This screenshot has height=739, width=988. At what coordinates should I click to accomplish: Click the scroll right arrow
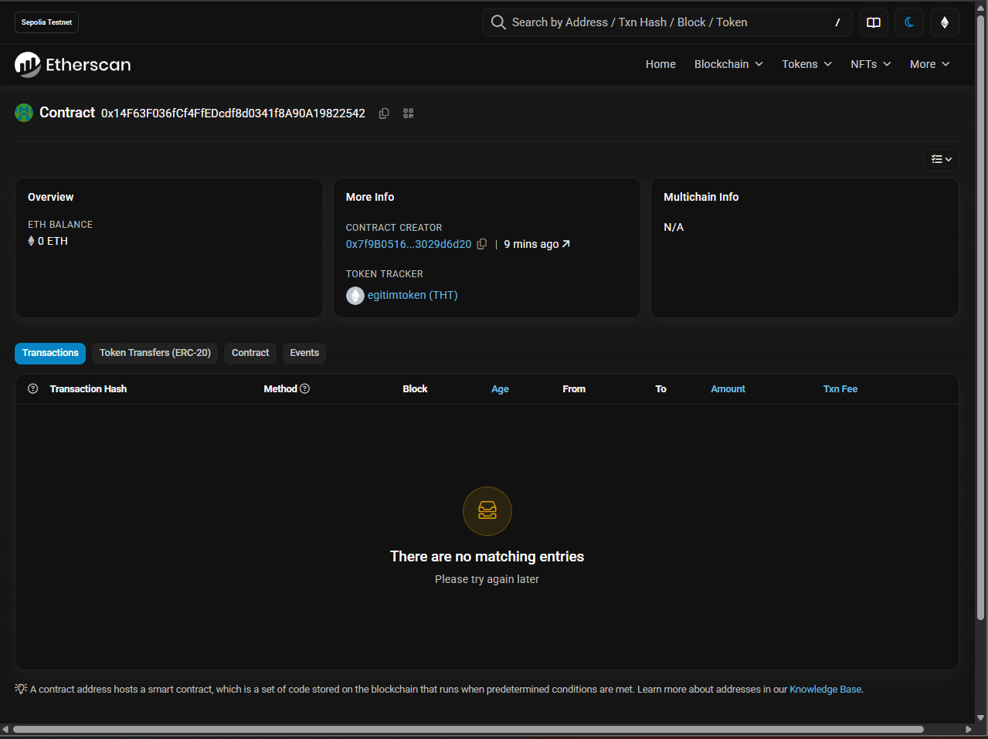click(x=968, y=729)
